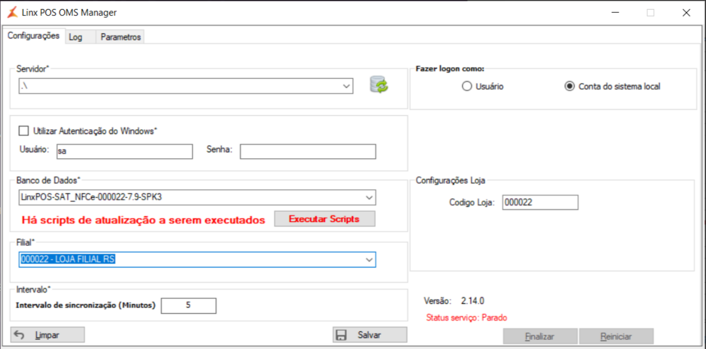Click the red update scripts warning text

click(x=143, y=220)
